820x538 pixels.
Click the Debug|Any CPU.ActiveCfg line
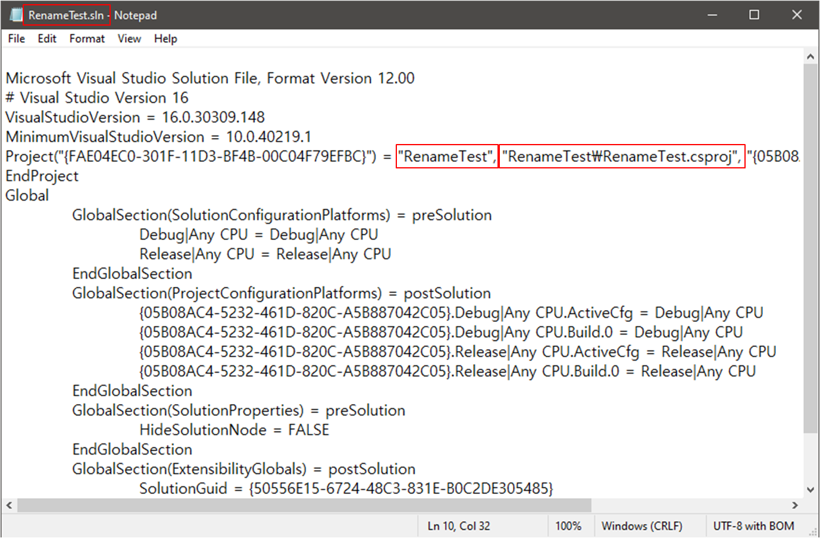451,313
